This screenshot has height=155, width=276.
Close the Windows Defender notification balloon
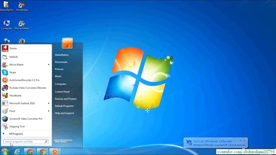(x=245, y=141)
